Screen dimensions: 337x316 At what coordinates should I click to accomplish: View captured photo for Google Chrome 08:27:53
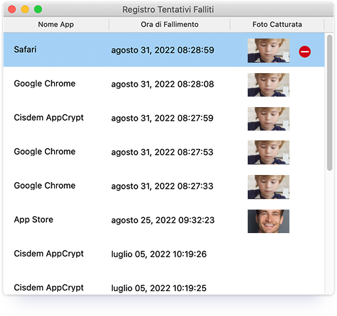click(x=269, y=152)
